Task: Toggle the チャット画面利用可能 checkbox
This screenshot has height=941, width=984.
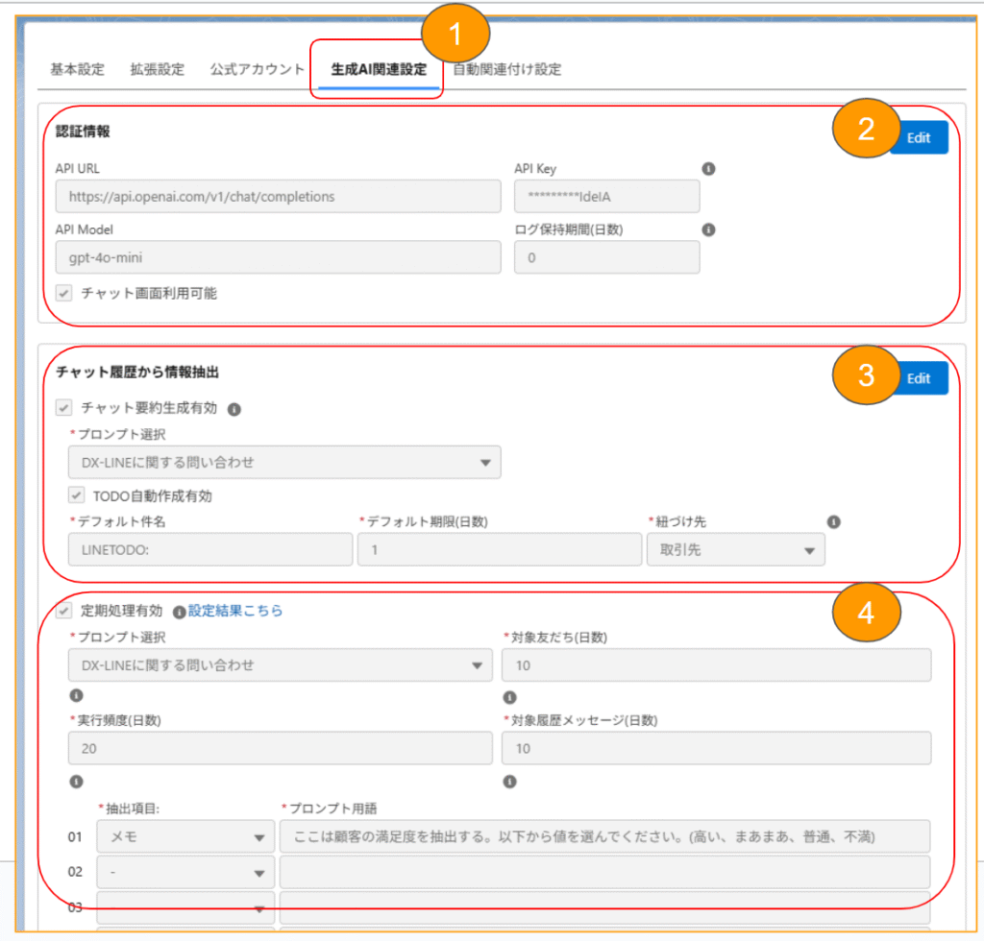Action: click(64, 294)
